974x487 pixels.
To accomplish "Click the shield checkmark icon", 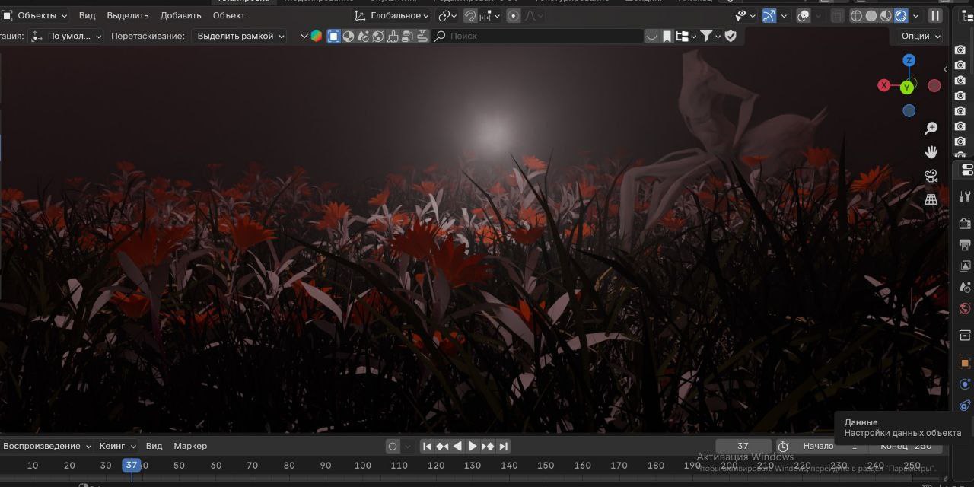I will coord(730,36).
